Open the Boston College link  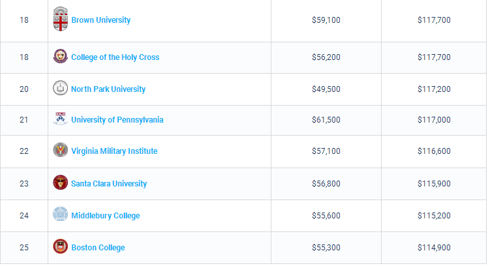pyautogui.click(x=98, y=248)
